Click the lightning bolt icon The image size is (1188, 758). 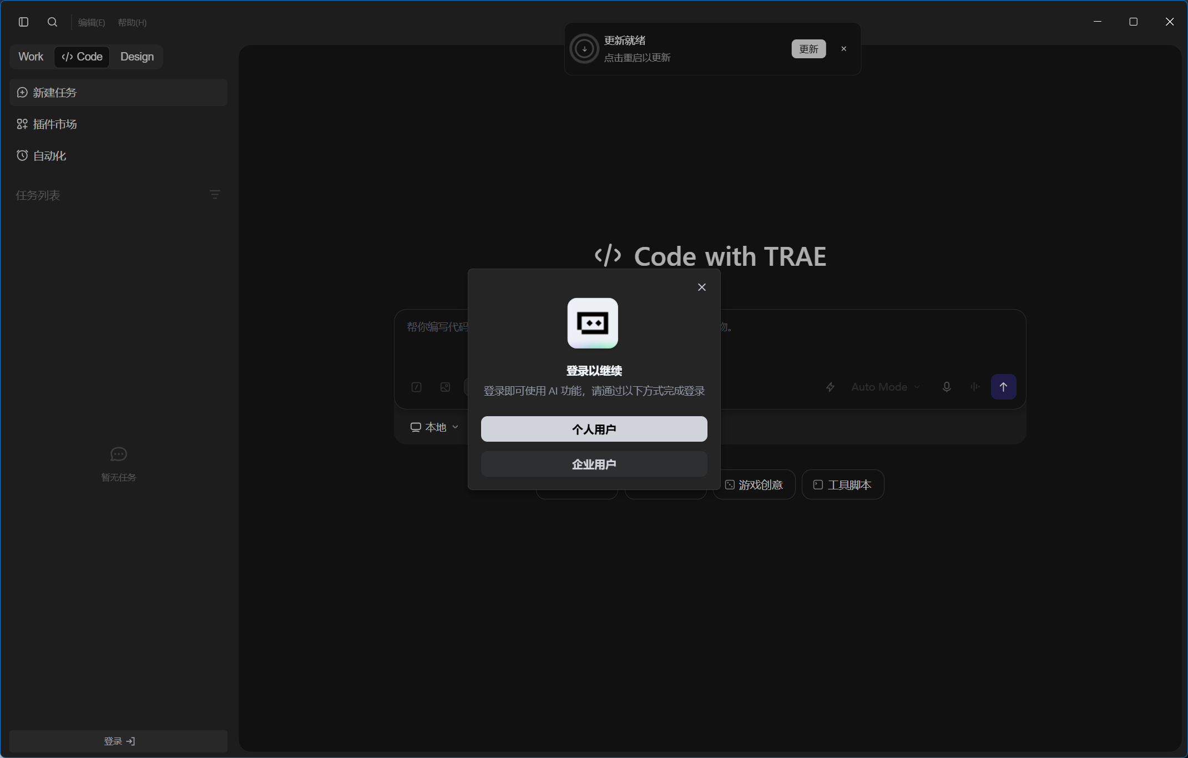830,387
